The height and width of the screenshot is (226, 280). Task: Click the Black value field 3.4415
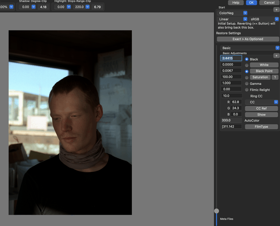(231, 58)
